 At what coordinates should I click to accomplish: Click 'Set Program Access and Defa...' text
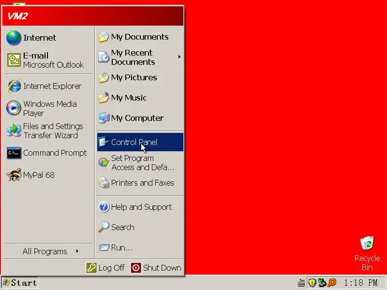[143, 163]
